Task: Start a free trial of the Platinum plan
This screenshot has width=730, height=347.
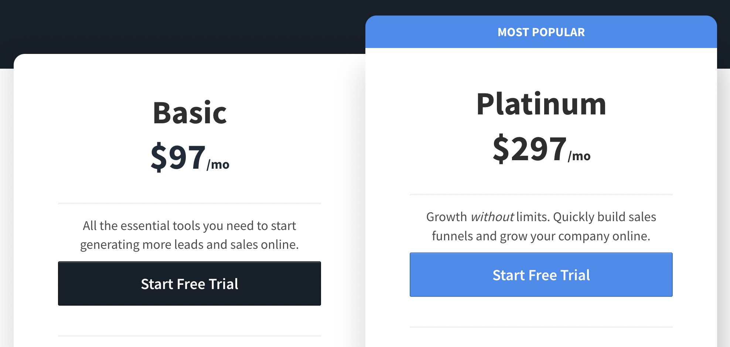Action: 541,275
